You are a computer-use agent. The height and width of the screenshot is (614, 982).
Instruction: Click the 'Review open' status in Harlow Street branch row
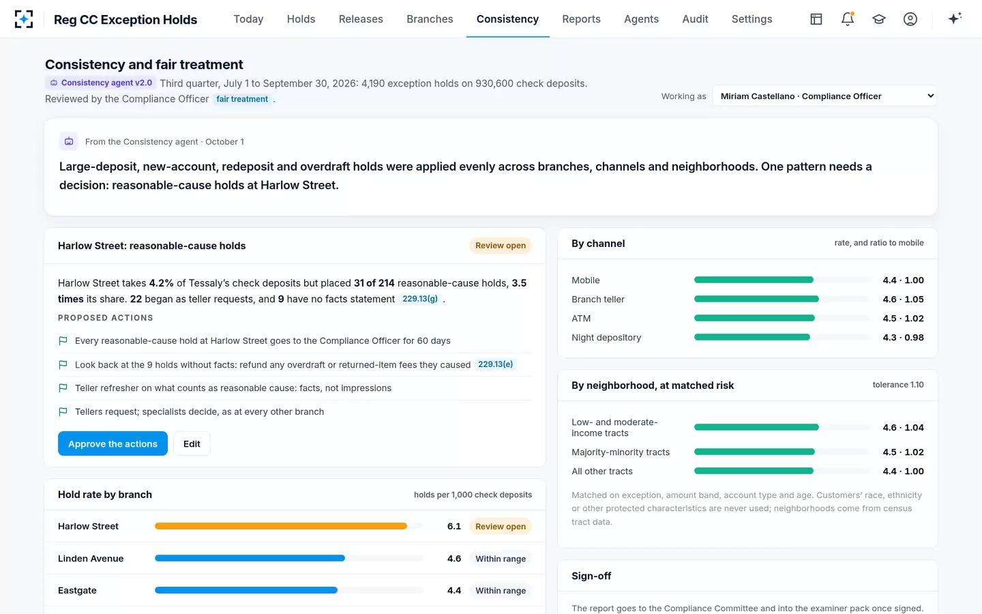click(x=501, y=526)
